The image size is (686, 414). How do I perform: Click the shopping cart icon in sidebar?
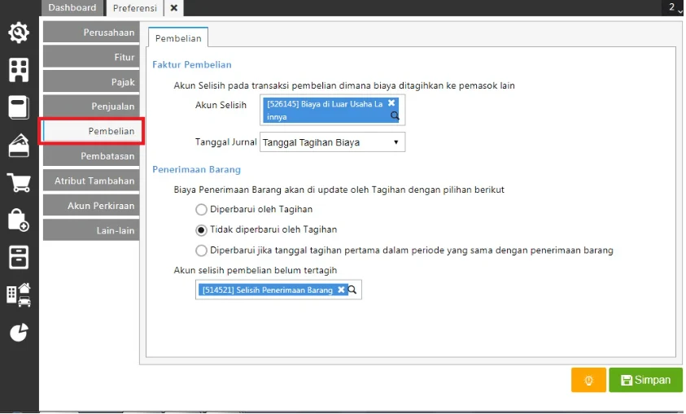(x=19, y=182)
